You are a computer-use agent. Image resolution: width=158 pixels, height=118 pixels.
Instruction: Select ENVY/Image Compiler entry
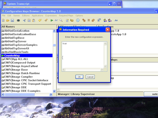click(19, 77)
